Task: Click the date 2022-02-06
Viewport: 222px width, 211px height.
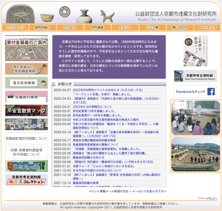Action: tap(62, 162)
